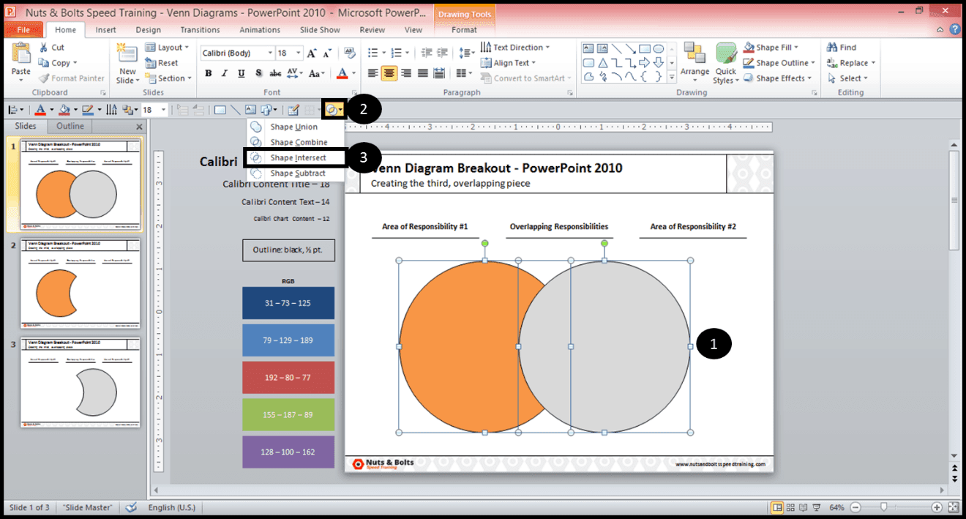966x519 pixels.
Task: Click spell check icon in status bar
Action: coord(131,507)
